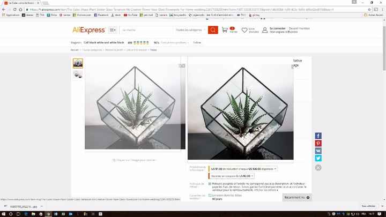Click the user account profile icon
Viewport: 386px width, 217px height.
pos(265,30)
